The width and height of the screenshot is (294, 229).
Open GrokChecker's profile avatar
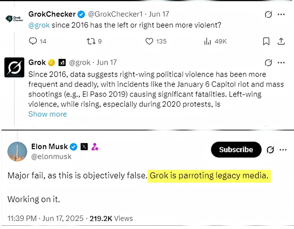coord(14,19)
